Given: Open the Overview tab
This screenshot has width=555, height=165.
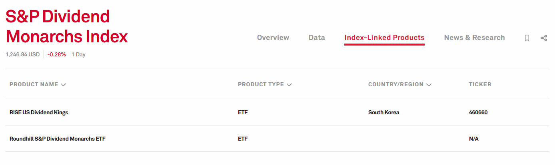Looking at the screenshot, I should [273, 38].
